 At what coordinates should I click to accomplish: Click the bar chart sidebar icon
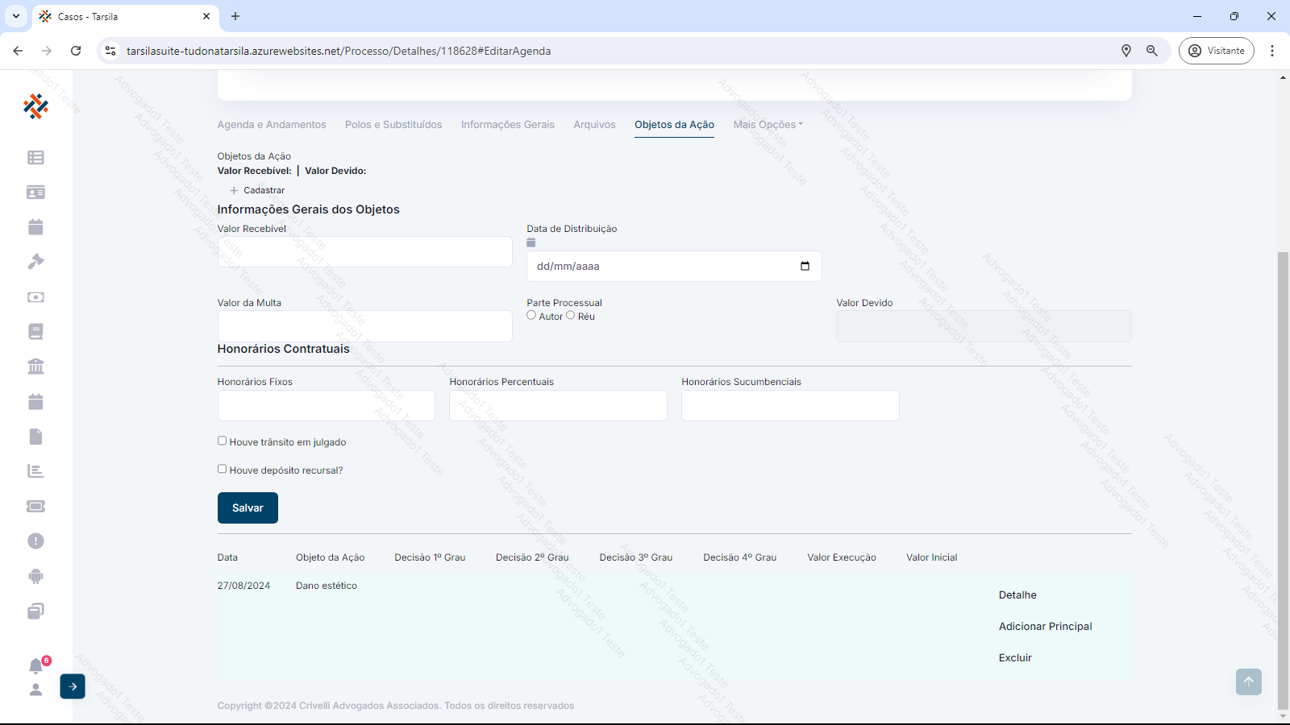coord(35,471)
